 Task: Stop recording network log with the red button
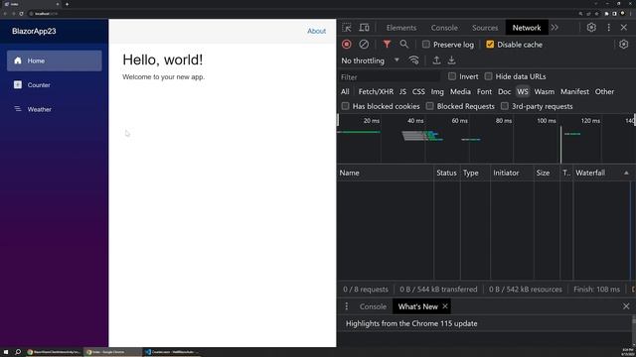coord(347,44)
